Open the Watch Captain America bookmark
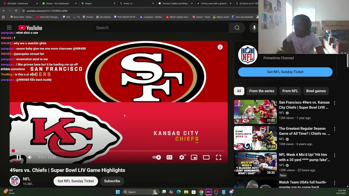 (x=177, y=17)
